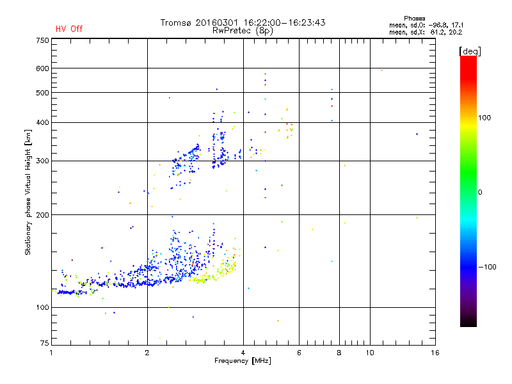Click the blue region of the colorbar near -100

click(x=468, y=266)
